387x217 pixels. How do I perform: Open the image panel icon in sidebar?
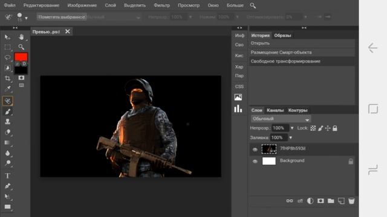238,97
